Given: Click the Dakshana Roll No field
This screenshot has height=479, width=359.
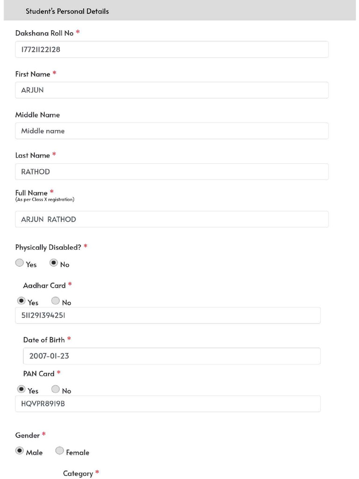Looking at the screenshot, I should click(172, 50).
